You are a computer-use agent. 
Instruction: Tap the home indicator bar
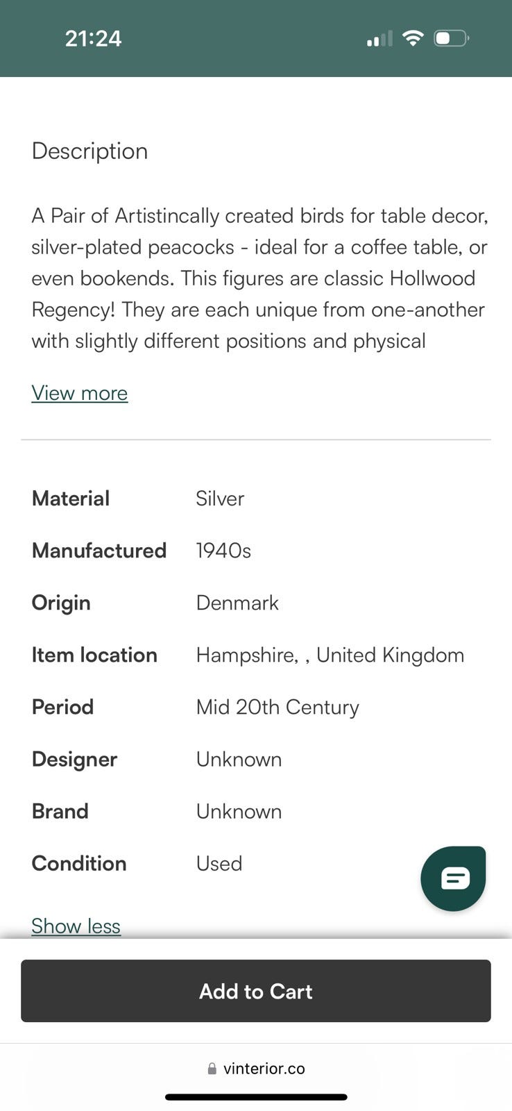pyautogui.click(x=256, y=1097)
